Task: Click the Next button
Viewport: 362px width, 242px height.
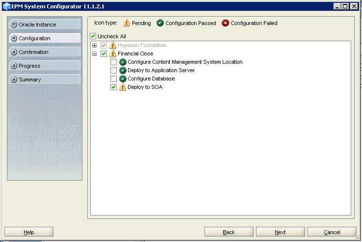Action: (280, 232)
